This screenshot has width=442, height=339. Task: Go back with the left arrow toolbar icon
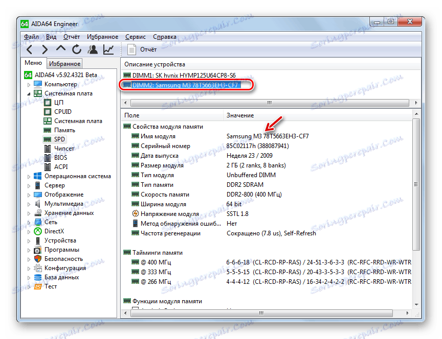(x=30, y=50)
